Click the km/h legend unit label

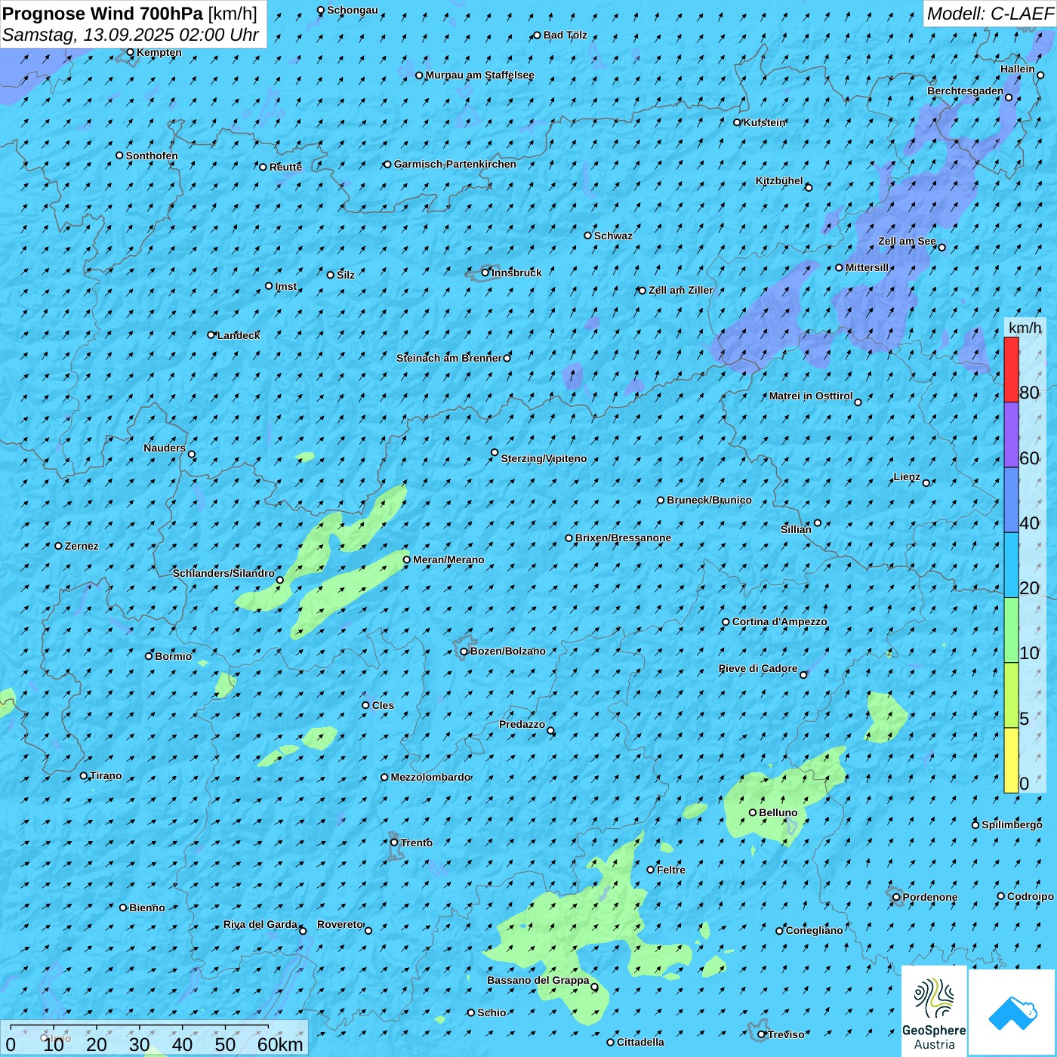(1025, 327)
